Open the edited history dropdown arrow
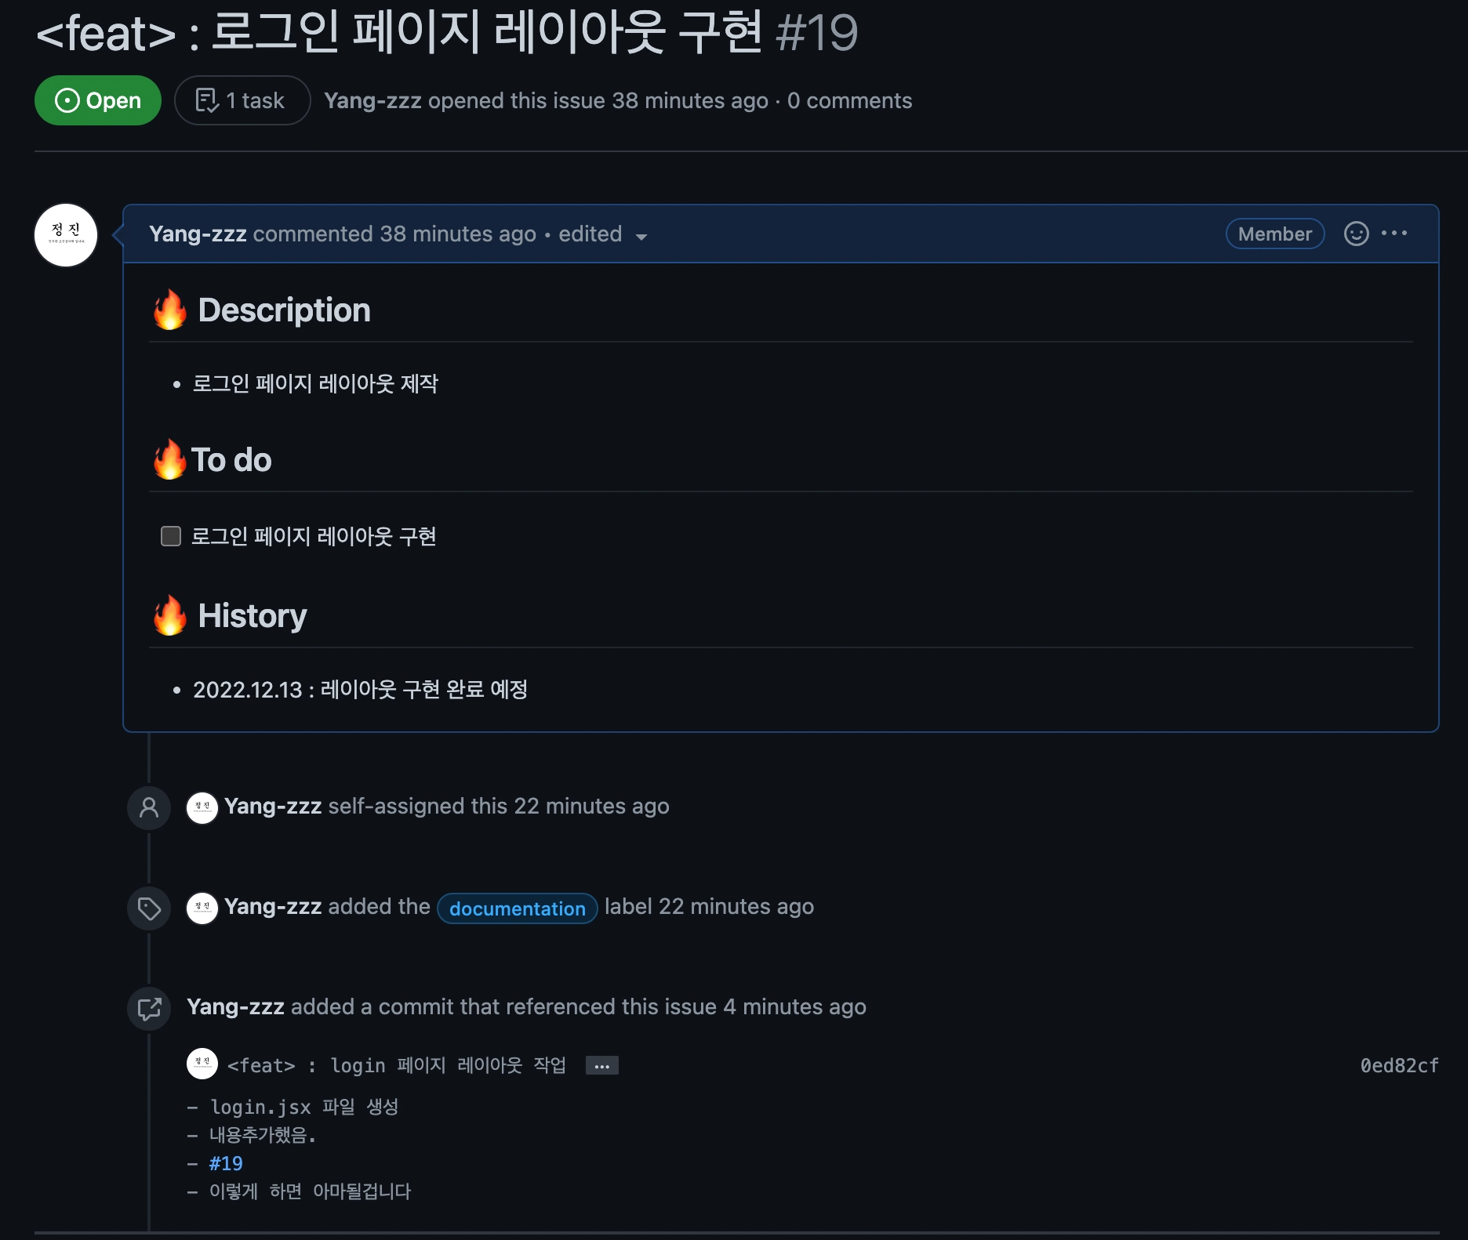 click(x=641, y=237)
